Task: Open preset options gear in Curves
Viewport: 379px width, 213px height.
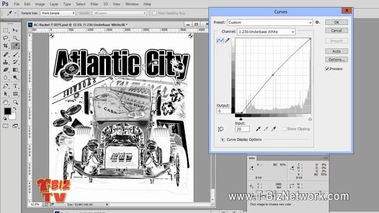Action: pyautogui.click(x=317, y=22)
